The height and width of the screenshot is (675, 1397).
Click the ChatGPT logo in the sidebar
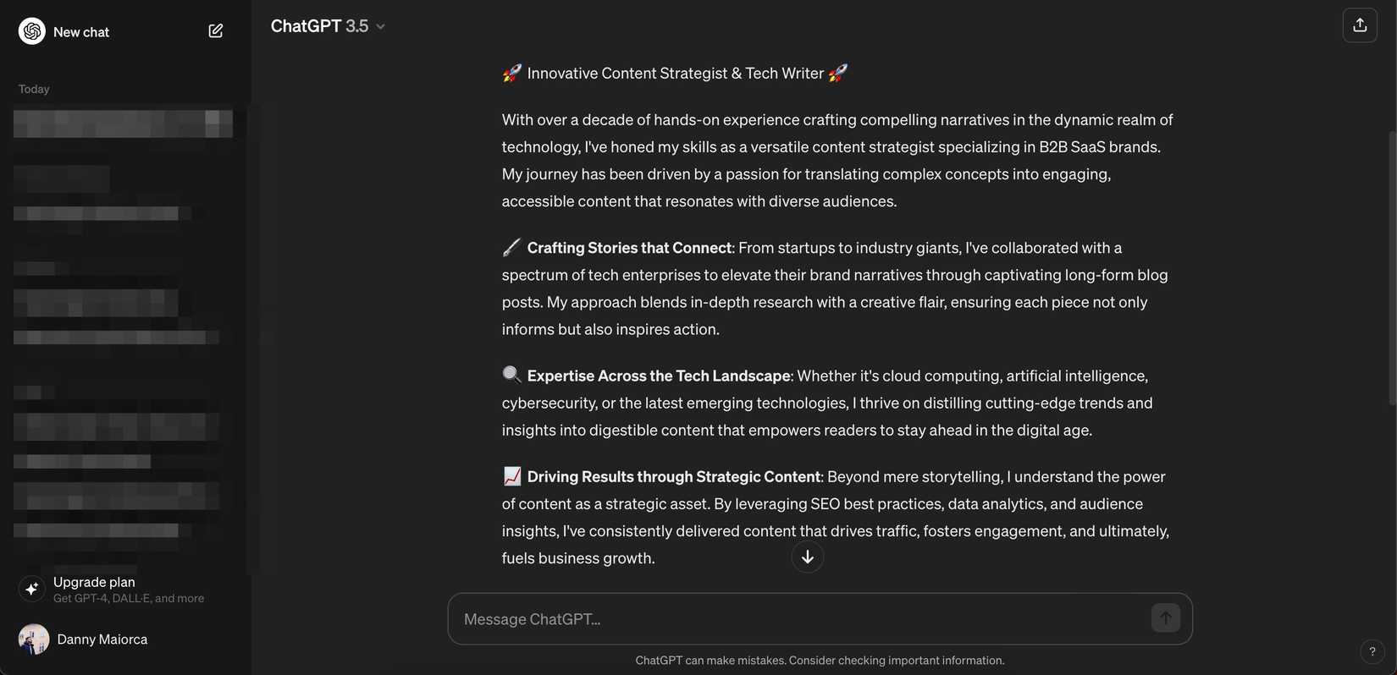[x=32, y=31]
